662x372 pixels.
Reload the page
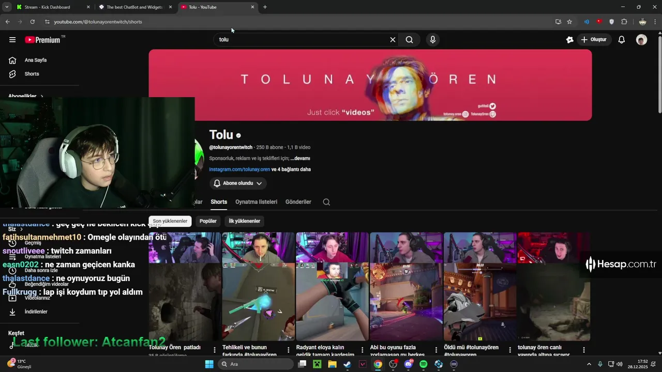click(x=32, y=22)
